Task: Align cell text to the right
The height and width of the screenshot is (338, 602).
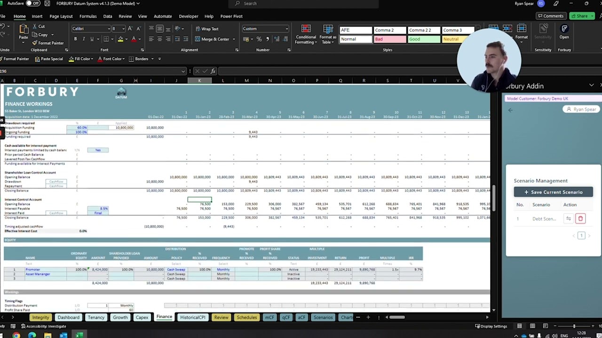Action: click(x=168, y=39)
